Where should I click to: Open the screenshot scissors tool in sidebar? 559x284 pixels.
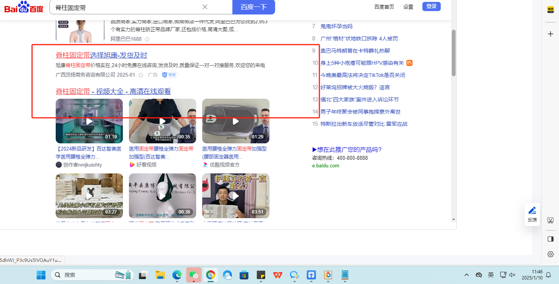click(x=550, y=220)
